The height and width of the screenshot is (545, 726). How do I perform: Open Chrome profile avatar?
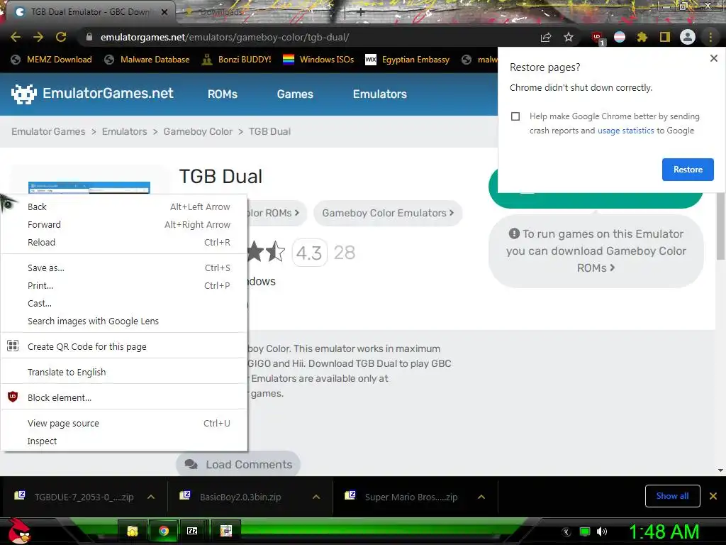(x=688, y=37)
